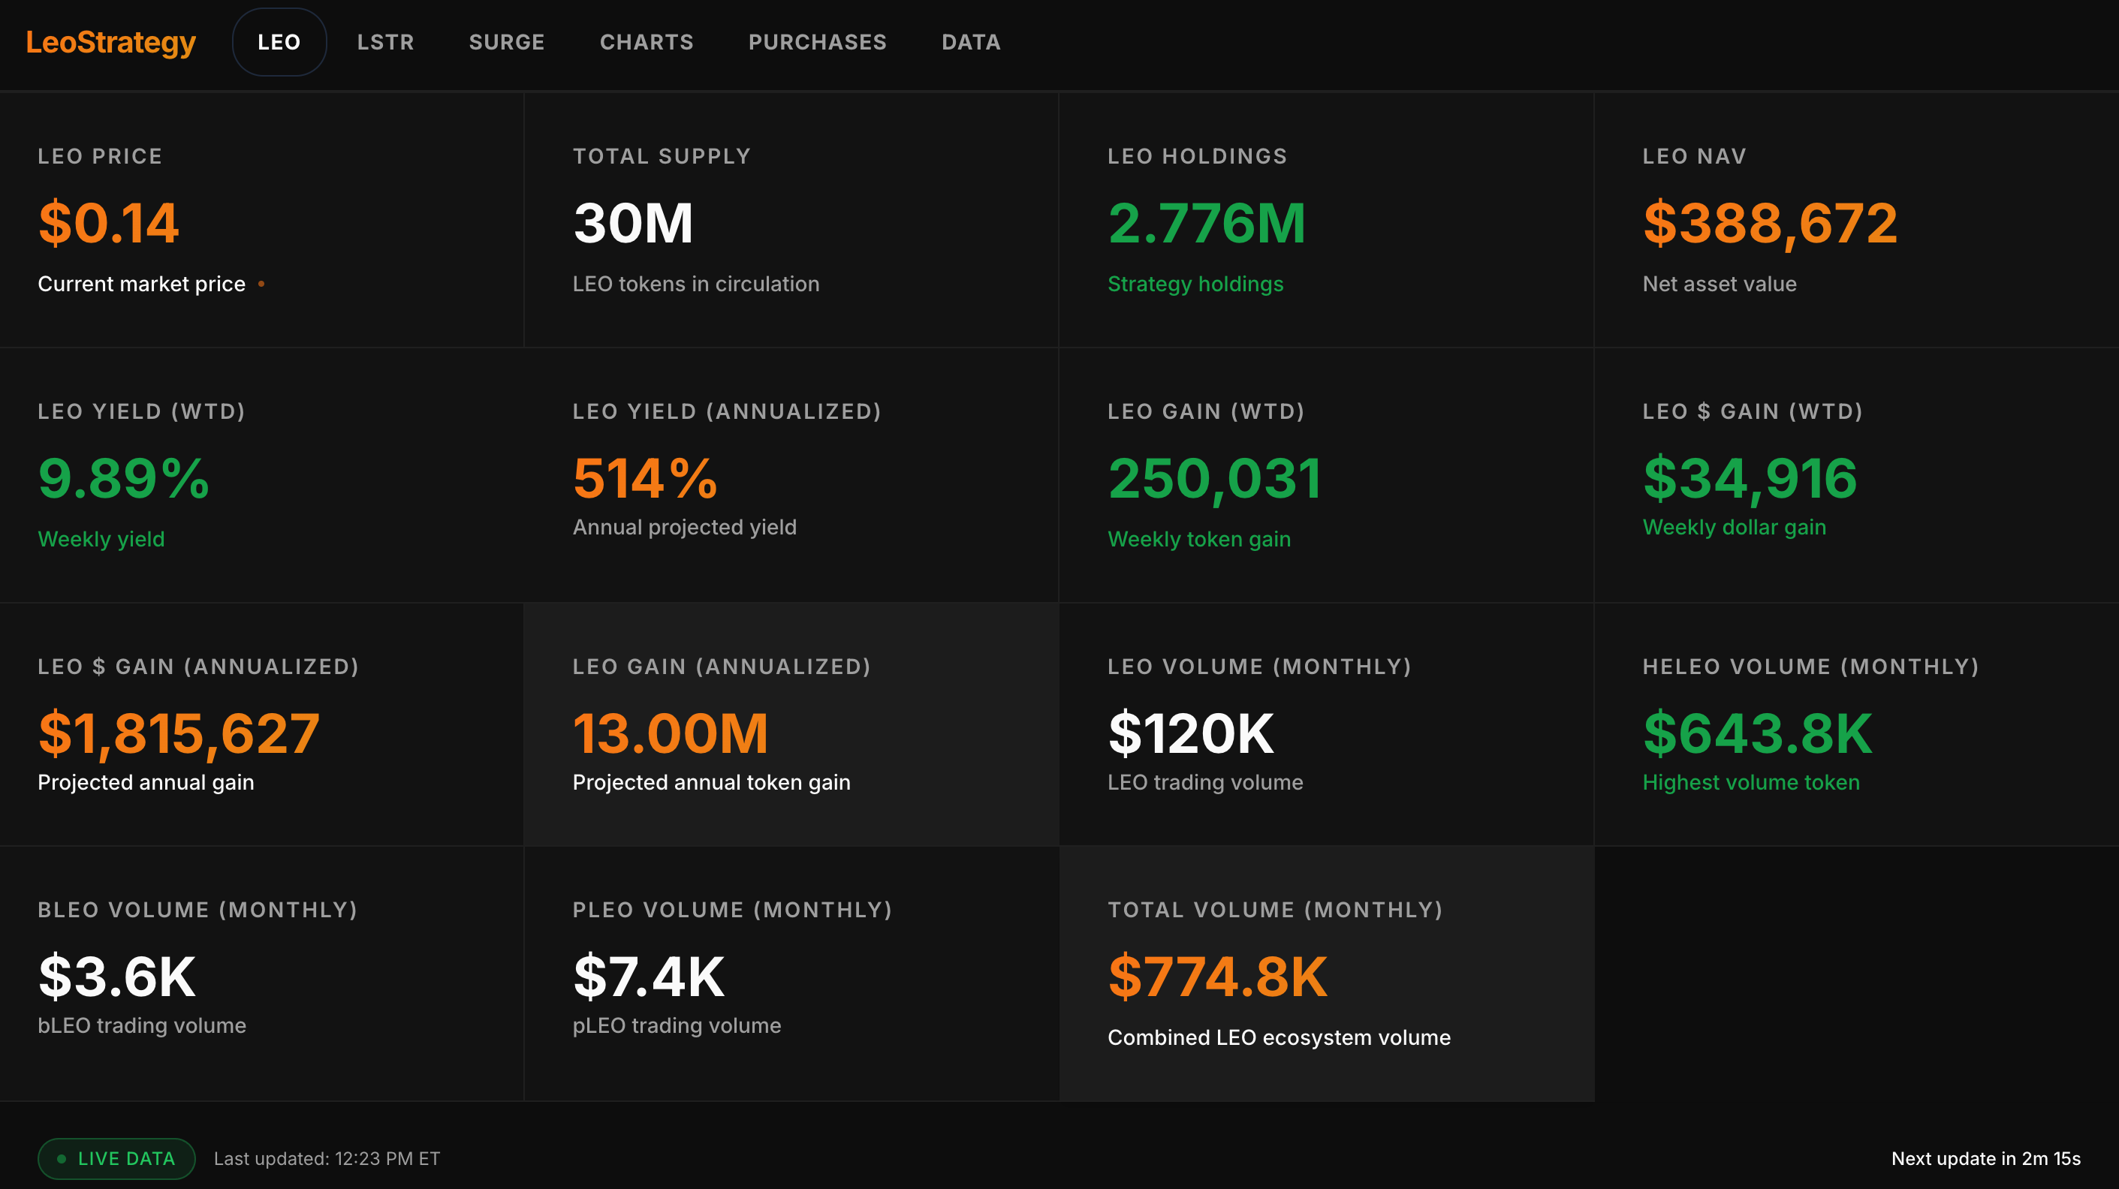Viewport: 2119px width, 1189px height.
Task: Click the LeoStrategy logo
Action: (110, 42)
